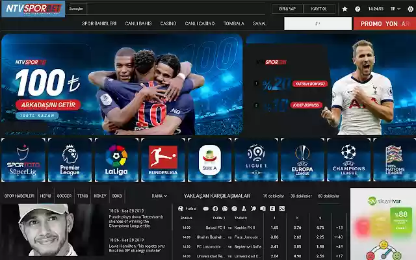Open +140 more markets link

[x=338, y=237]
